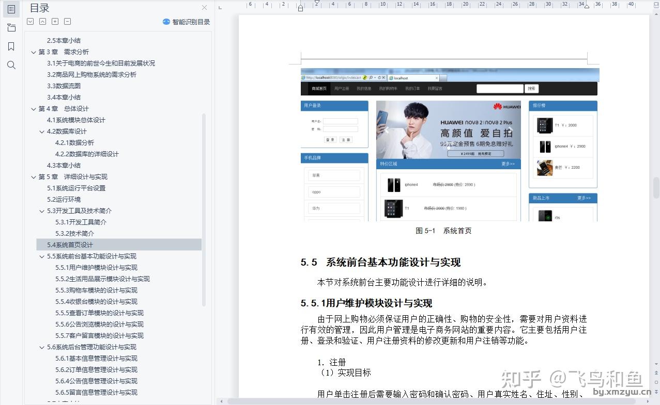Screen dimensions: 660x405
Task: Select highlighted 5.4系统首页设计 entry
Action: tap(119, 245)
